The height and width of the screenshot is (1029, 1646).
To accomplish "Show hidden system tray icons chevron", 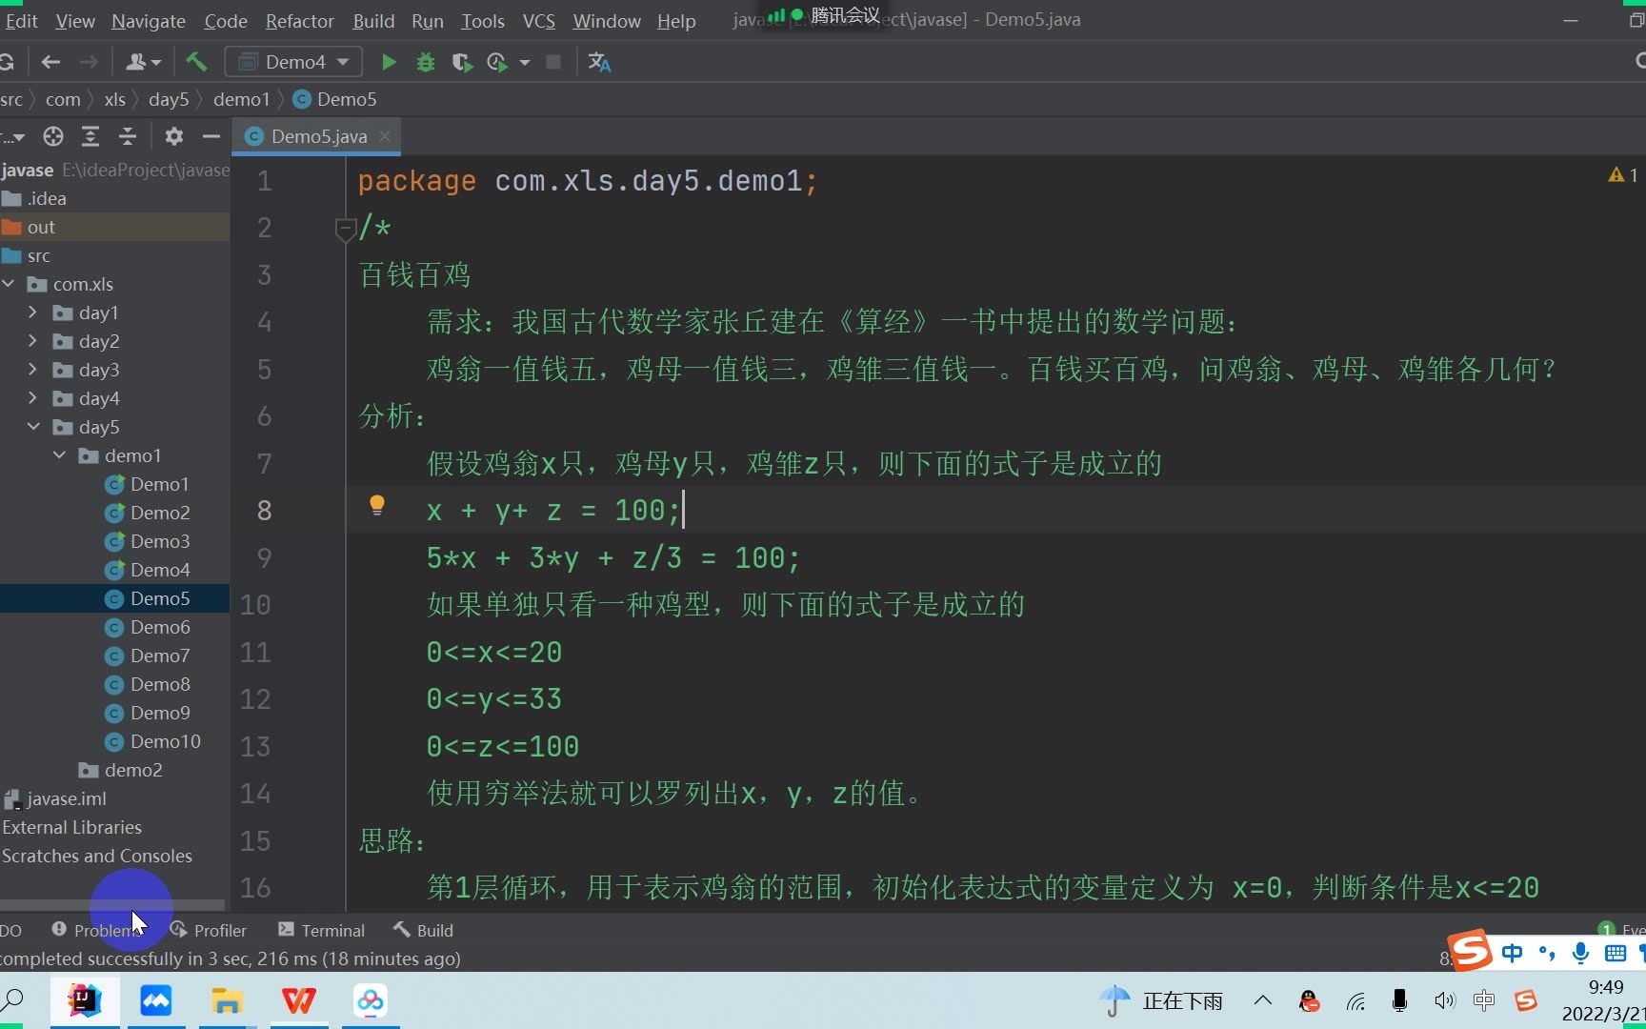I will [1263, 1000].
